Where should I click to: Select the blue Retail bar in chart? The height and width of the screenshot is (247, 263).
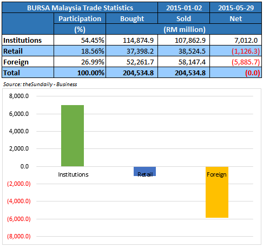(144, 171)
